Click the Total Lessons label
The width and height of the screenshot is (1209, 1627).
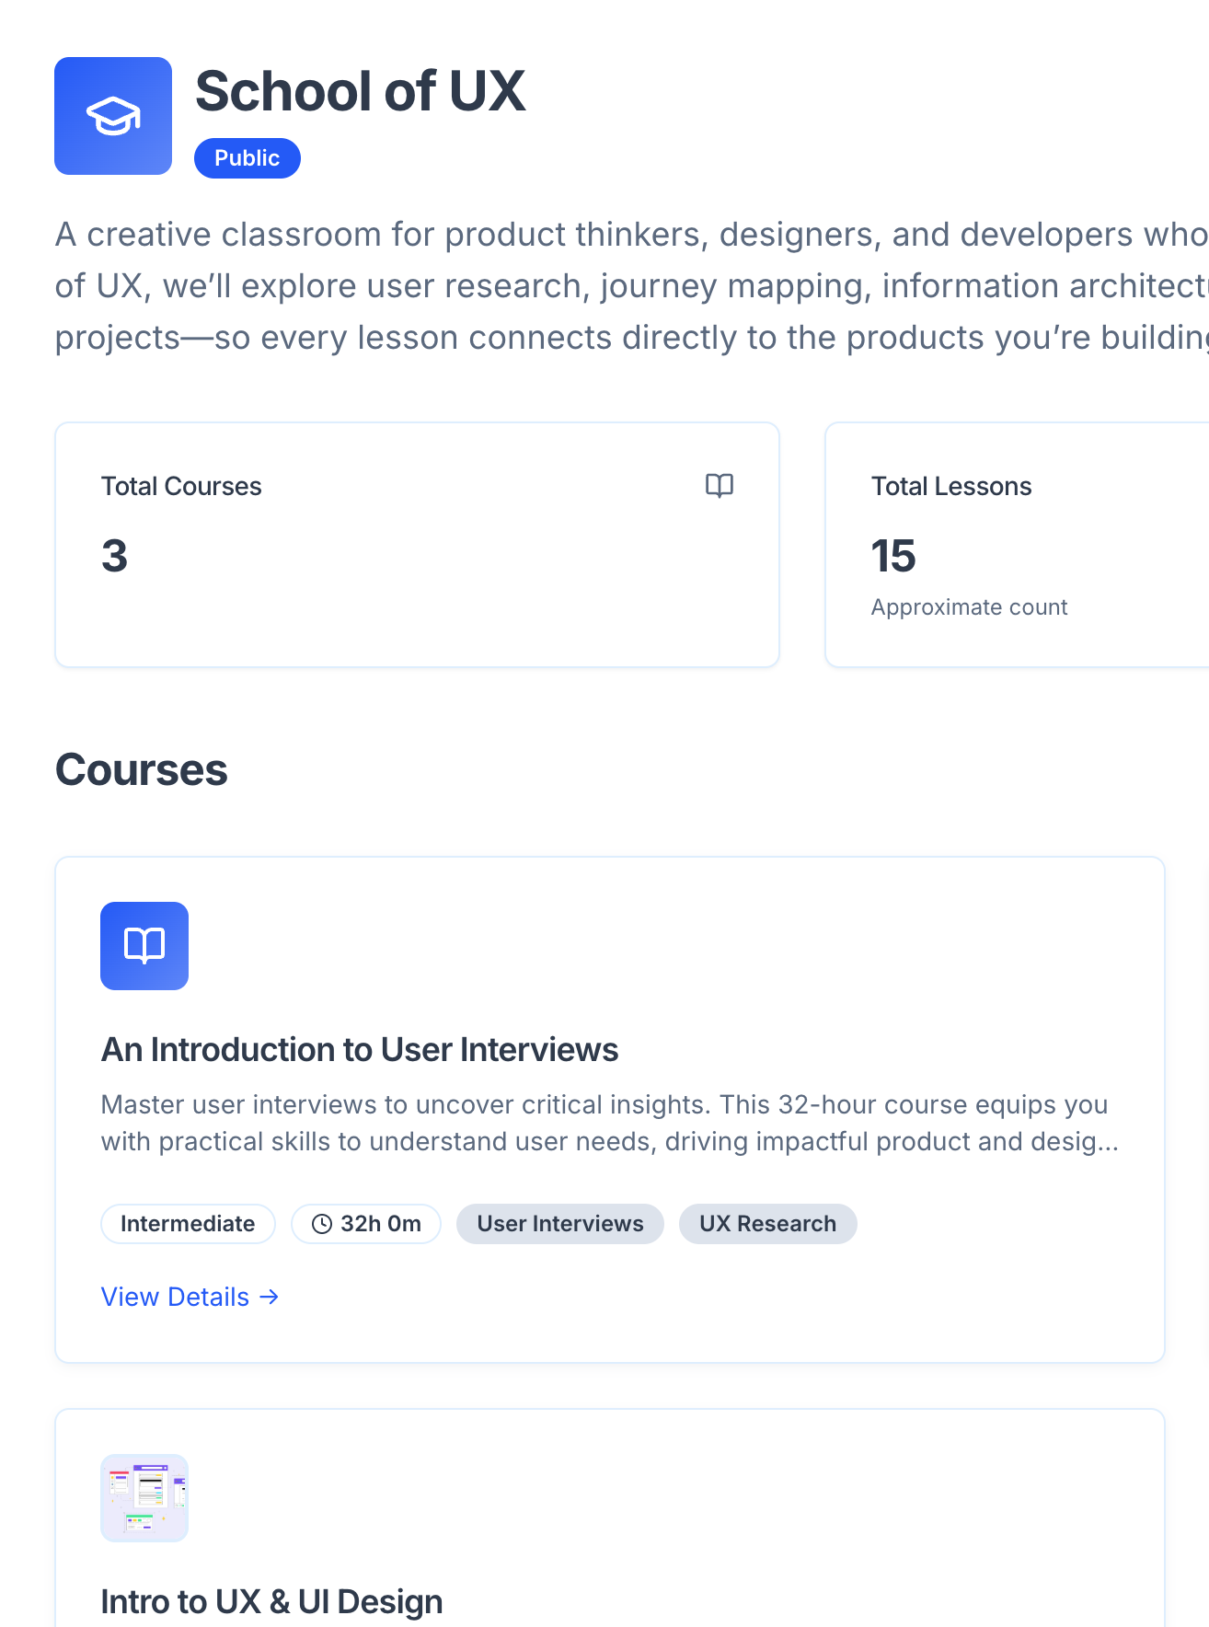951,486
